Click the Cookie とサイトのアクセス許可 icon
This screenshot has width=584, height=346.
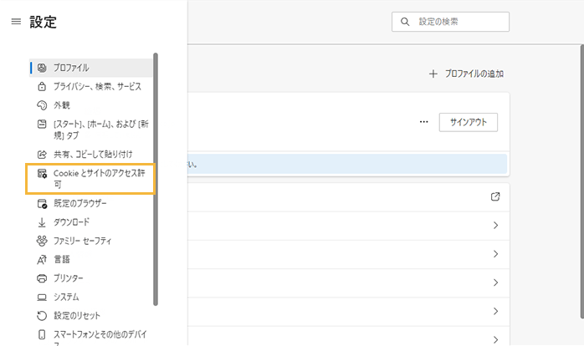click(42, 174)
